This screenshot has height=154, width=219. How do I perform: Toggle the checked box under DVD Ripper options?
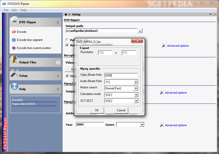[x=67, y=45]
